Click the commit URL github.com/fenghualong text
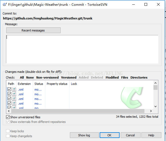 coord(48,18)
